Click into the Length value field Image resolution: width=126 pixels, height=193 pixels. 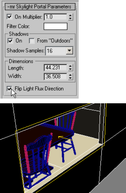pyautogui.click(x=55, y=68)
